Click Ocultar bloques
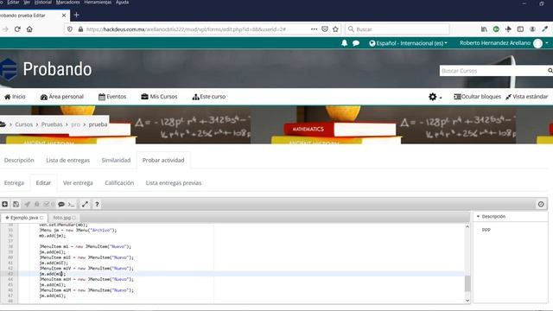The height and width of the screenshot is (311, 553). 477,97
